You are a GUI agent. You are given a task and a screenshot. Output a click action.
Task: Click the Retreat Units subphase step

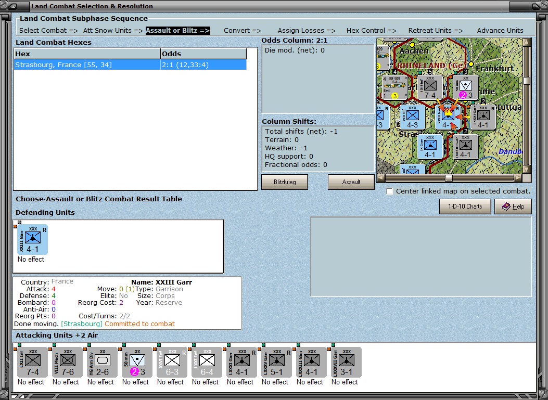(436, 30)
